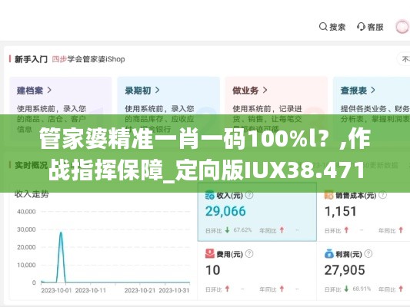Click the 2023-10-21 axis label
The height and width of the screenshot is (307, 410).
140,290
